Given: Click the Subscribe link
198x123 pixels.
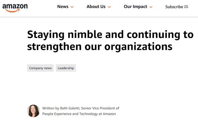Looking at the screenshot, I should tap(174, 7).
